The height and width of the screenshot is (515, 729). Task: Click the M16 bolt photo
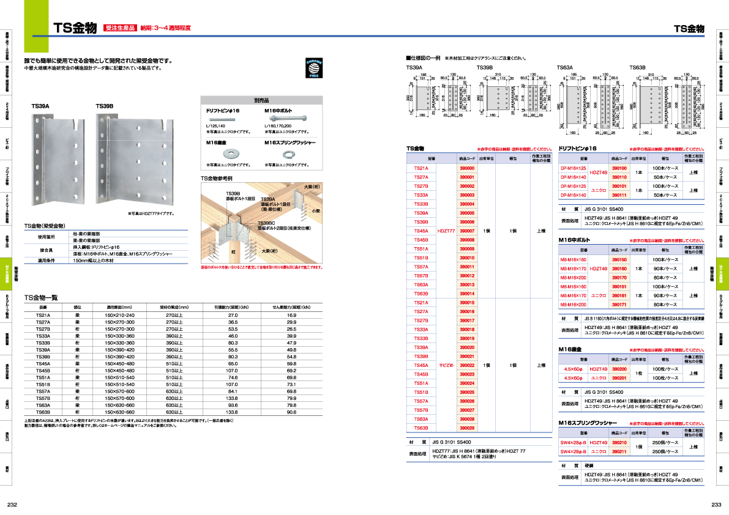pos(288,119)
